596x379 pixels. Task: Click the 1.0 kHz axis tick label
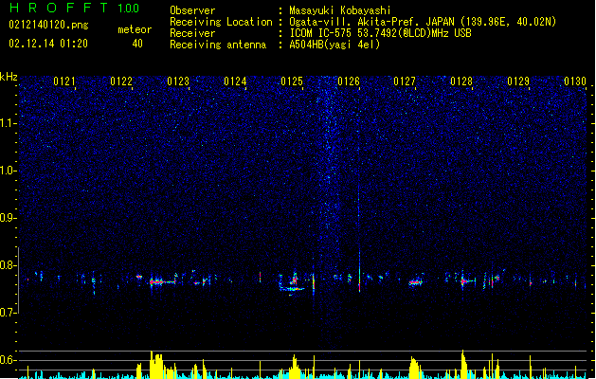pyautogui.click(x=9, y=171)
